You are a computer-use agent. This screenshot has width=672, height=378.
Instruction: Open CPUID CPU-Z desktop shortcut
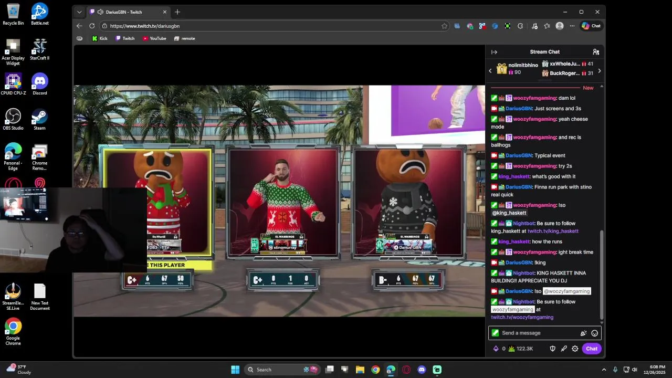tap(13, 85)
